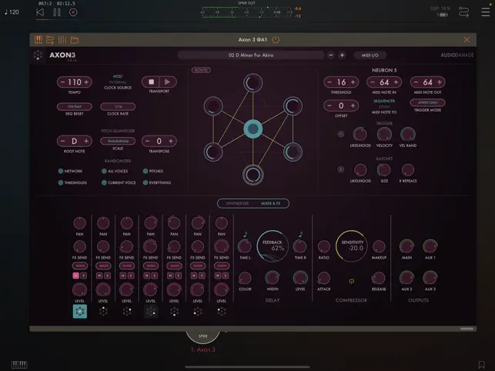Screen dimensions: 495x371
Task: Show the on-screen keyboard in the AUM bottom bar
Action: click(x=19, y=365)
